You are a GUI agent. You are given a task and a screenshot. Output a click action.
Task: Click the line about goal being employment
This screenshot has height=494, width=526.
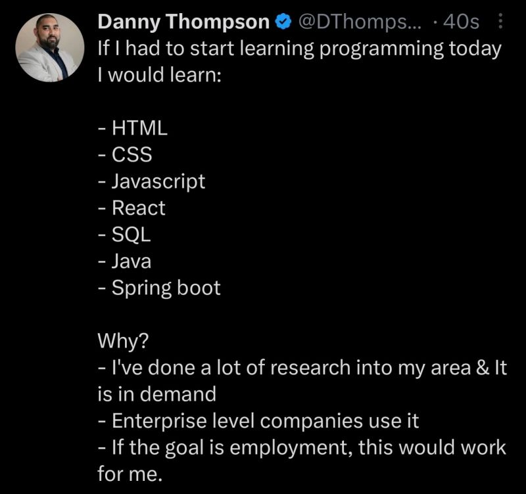302,447
